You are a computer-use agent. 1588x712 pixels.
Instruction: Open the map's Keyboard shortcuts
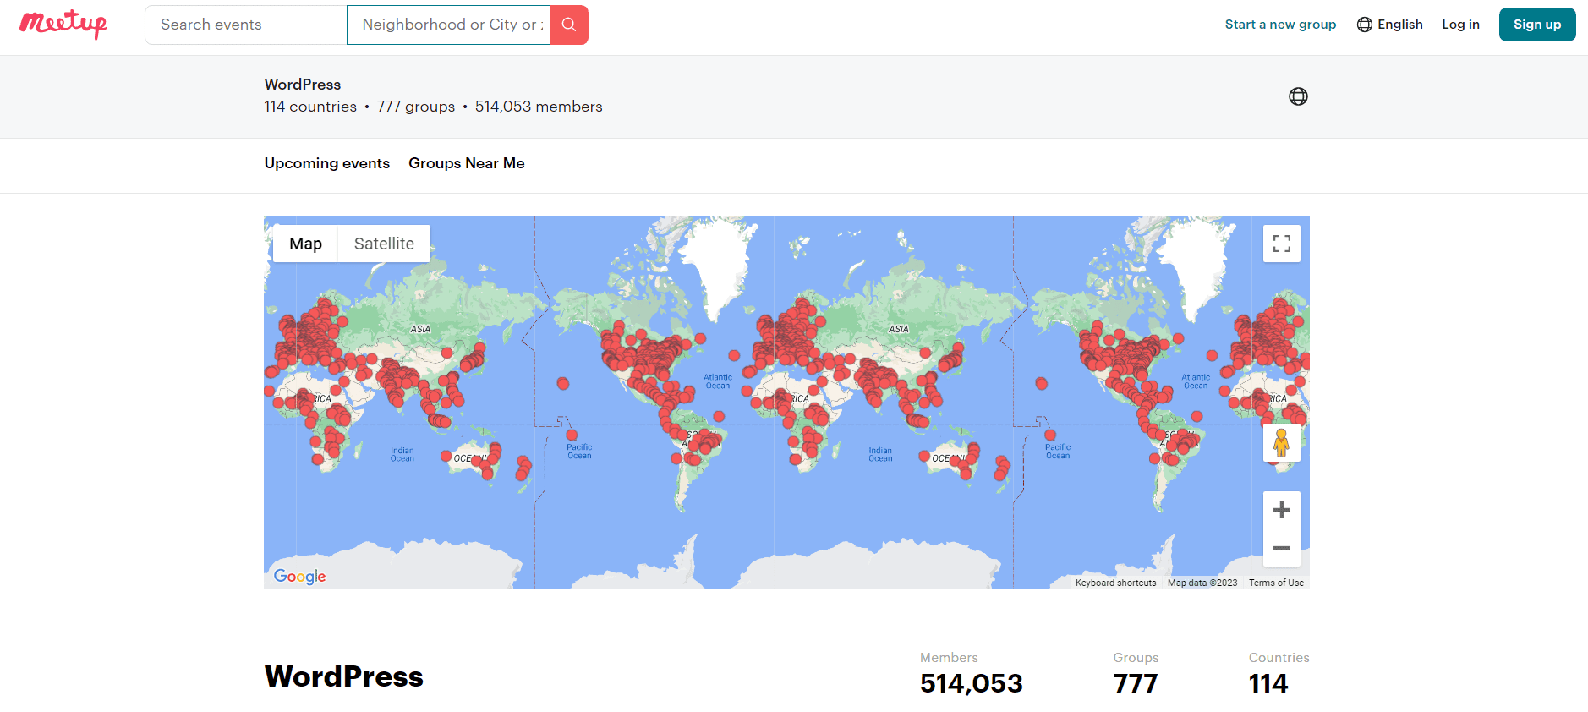(1115, 583)
